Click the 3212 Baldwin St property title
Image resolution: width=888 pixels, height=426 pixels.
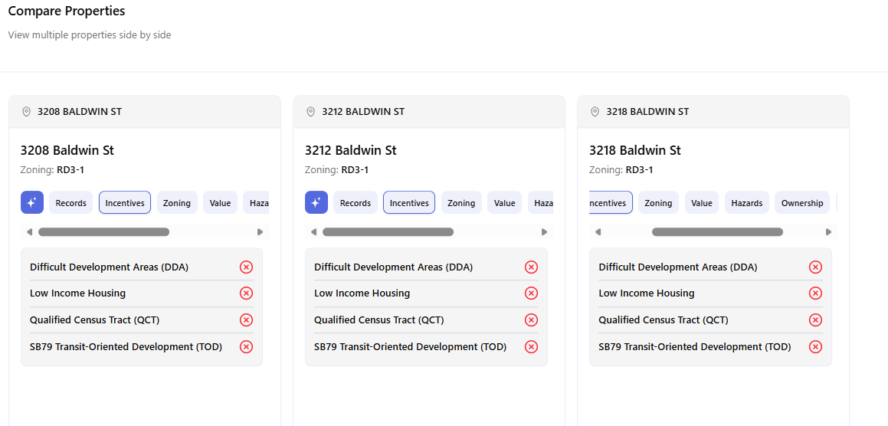[x=351, y=150]
